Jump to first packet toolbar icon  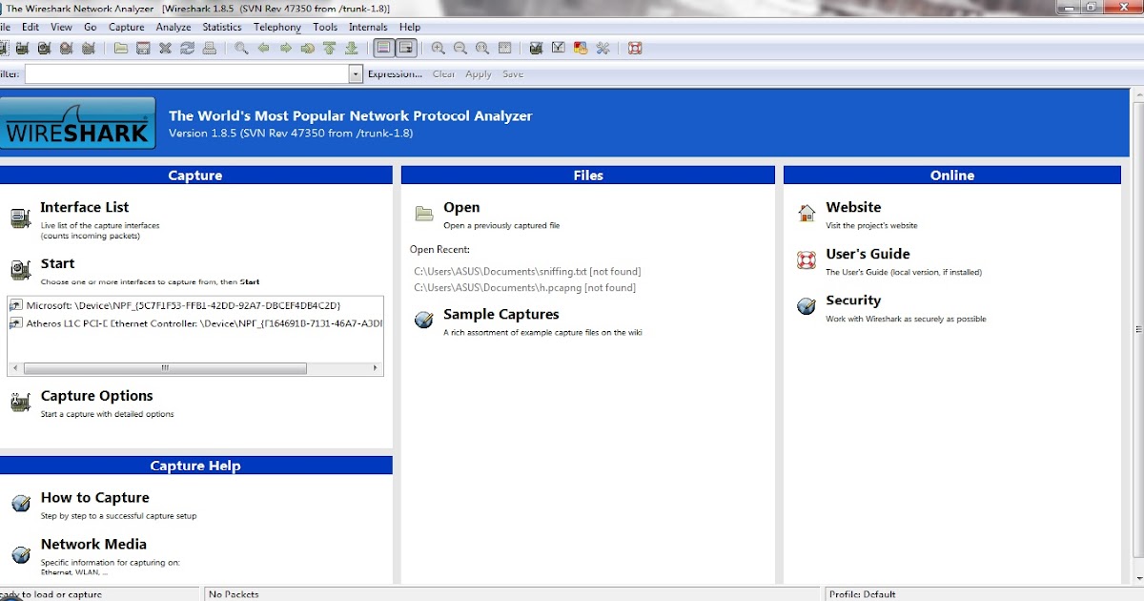(x=329, y=48)
